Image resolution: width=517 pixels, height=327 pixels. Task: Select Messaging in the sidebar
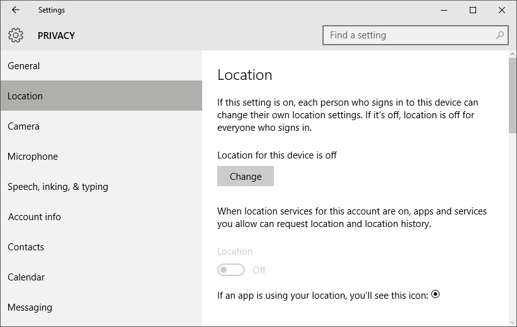(x=101, y=308)
